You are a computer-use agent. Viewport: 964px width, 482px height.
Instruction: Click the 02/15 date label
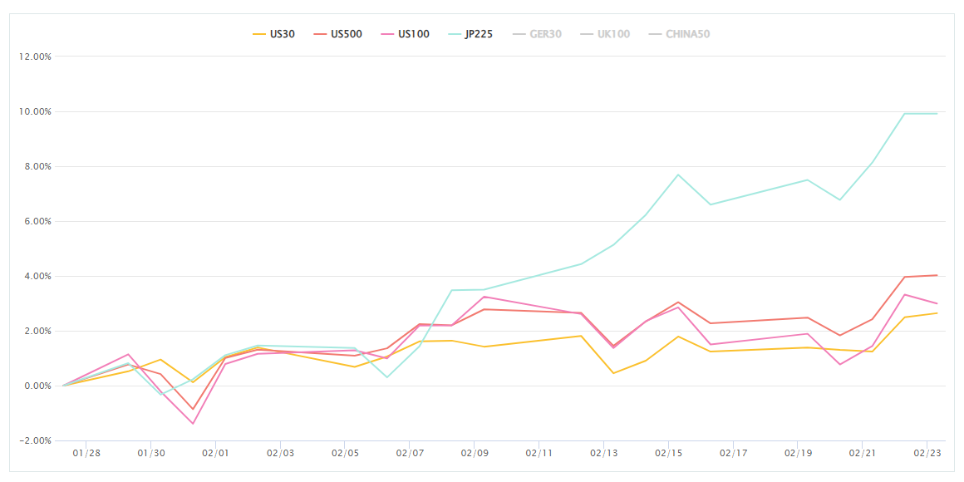(x=668, y=454)
